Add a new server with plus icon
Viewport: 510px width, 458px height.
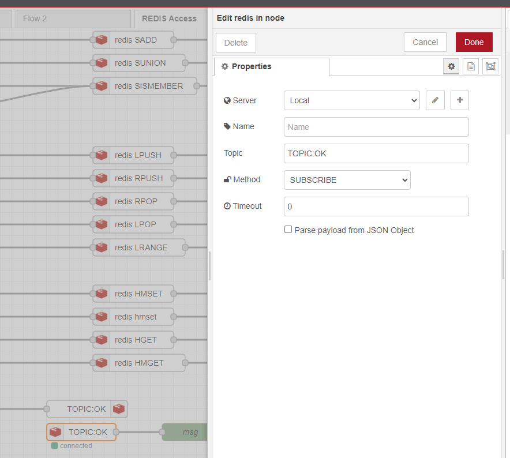pyautogui.click(x=460, y=100)
